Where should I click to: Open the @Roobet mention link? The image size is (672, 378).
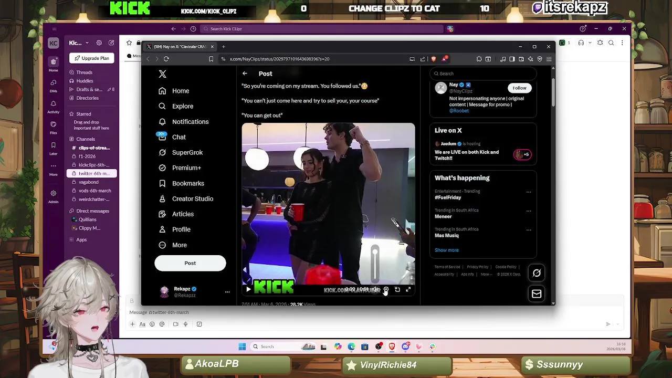pyautogui.click(x=459, y=111)
